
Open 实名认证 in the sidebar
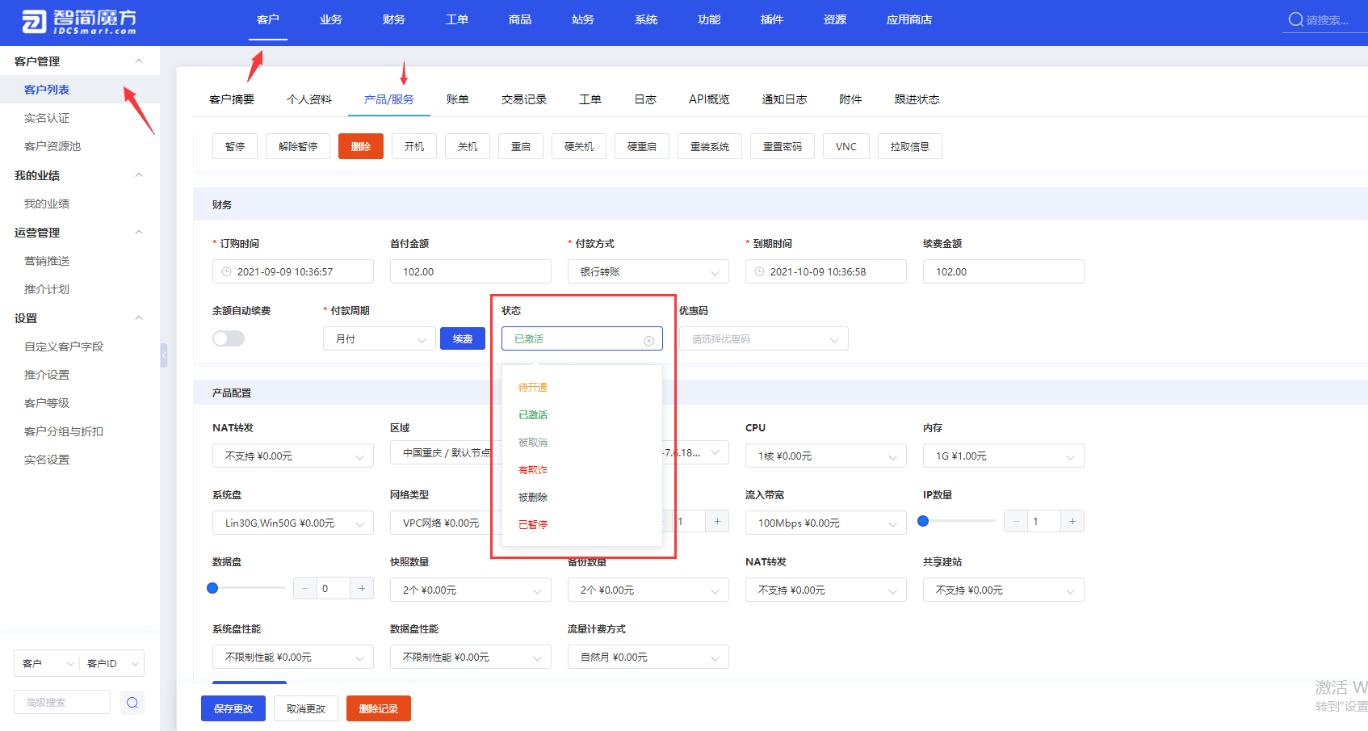[47, 118]
